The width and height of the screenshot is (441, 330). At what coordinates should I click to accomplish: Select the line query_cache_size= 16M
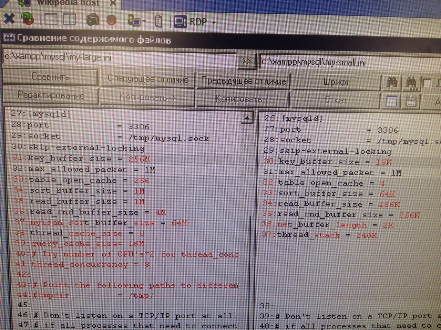click(80, 244)
